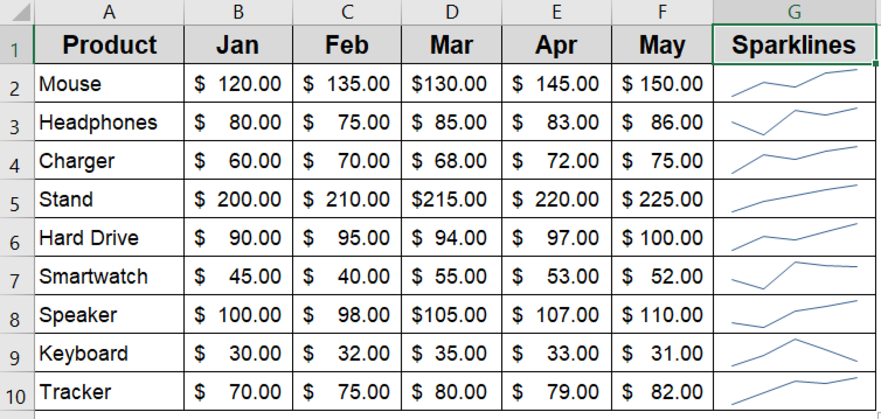Image resolution: width=881 pixels, height=419 pixels.
Task: Select the Headphones product cell
Action: pyautogui.click(x=109, y=122)
